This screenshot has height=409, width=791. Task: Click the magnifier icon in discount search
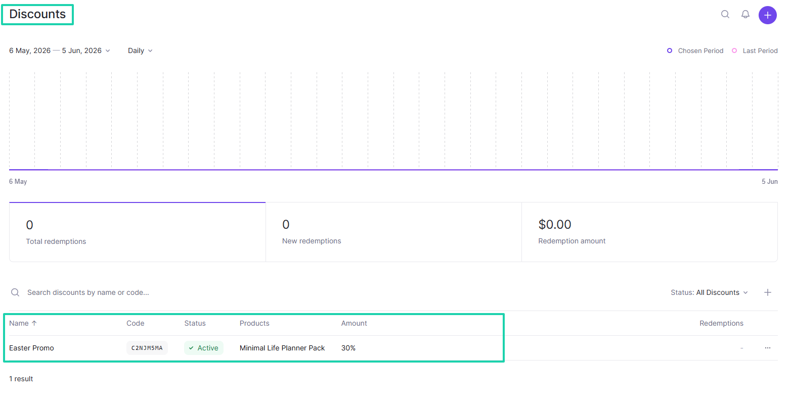pyautogui.click(x=15, y=292)
